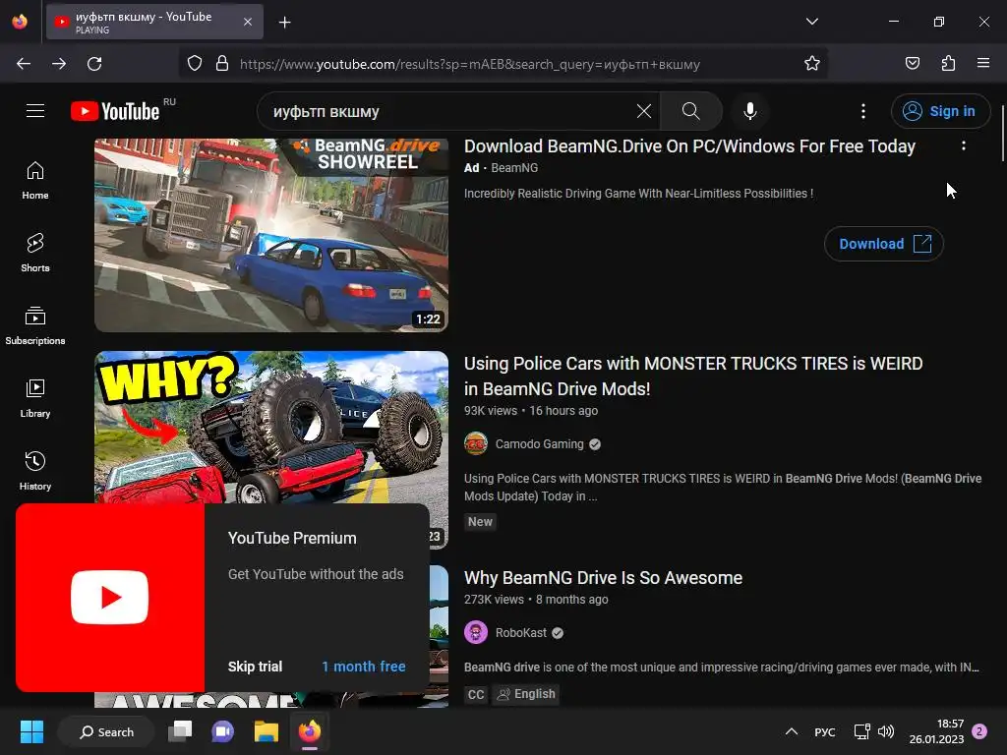Screen dimensions: 1007x755
Task: Open RoboKast channel avatar
Action: coord(476,633)
